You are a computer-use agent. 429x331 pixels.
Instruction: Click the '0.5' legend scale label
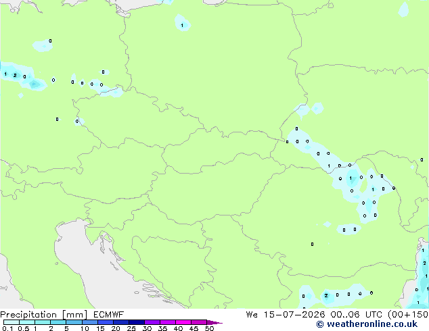click(x=23, y=328)
